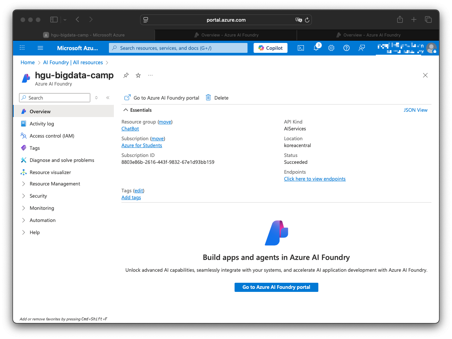Open the ChatBot resource group link
The height and width of the screenshot is (339, 452).
coord(130,128)
